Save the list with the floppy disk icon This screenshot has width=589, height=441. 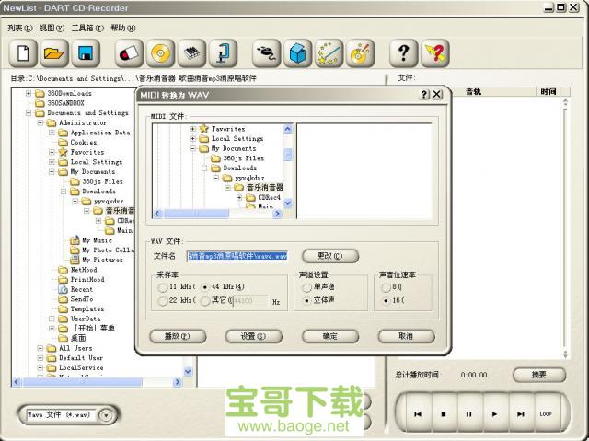86,53
